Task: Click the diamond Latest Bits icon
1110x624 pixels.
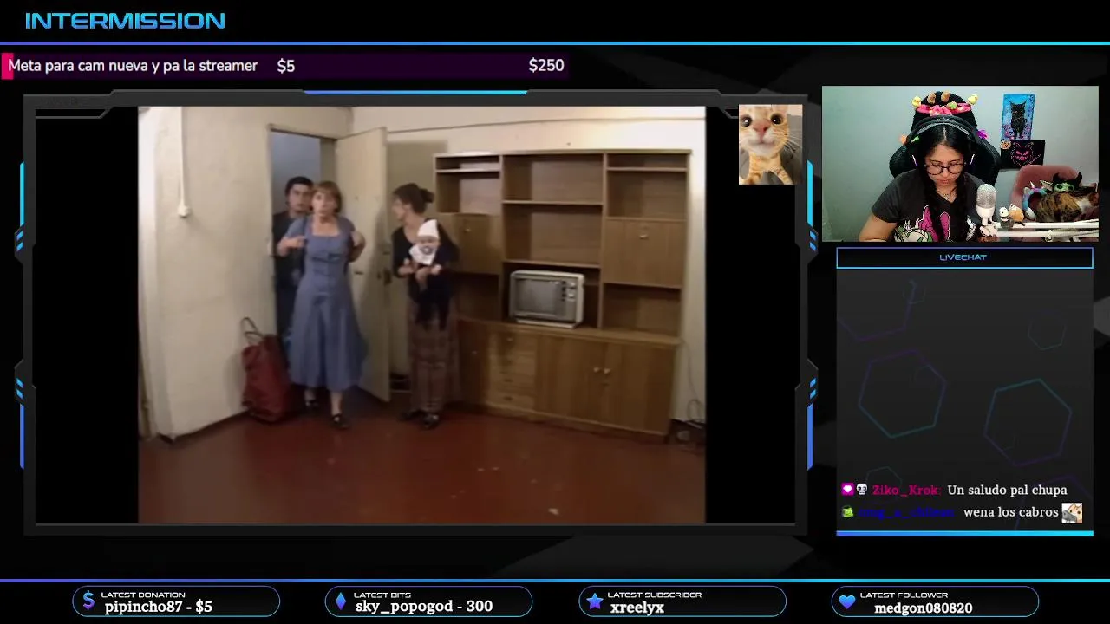Action: pos(341,601)
